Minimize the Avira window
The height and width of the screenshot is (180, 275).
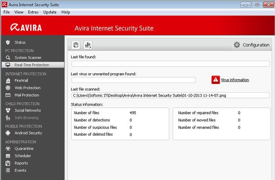pyautogui.click(x=246, y=5)
